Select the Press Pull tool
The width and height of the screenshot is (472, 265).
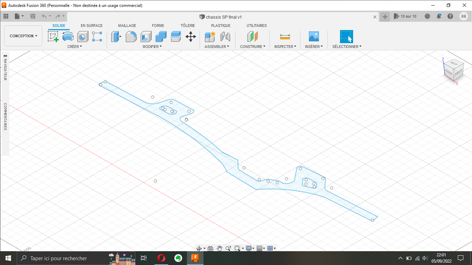[x=116, y=37]
